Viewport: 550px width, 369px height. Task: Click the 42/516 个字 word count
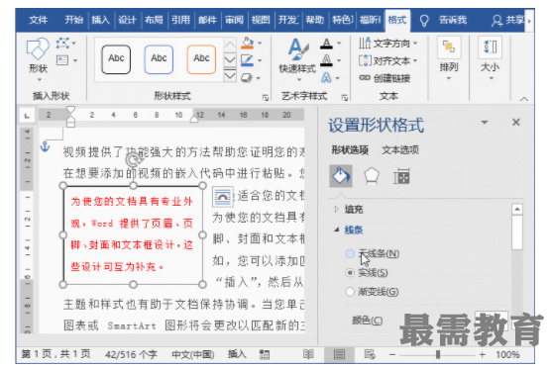click(x=131, y=354)
